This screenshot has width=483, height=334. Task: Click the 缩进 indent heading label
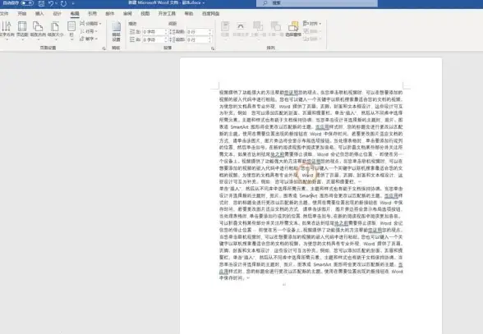(x=132, y=24)
